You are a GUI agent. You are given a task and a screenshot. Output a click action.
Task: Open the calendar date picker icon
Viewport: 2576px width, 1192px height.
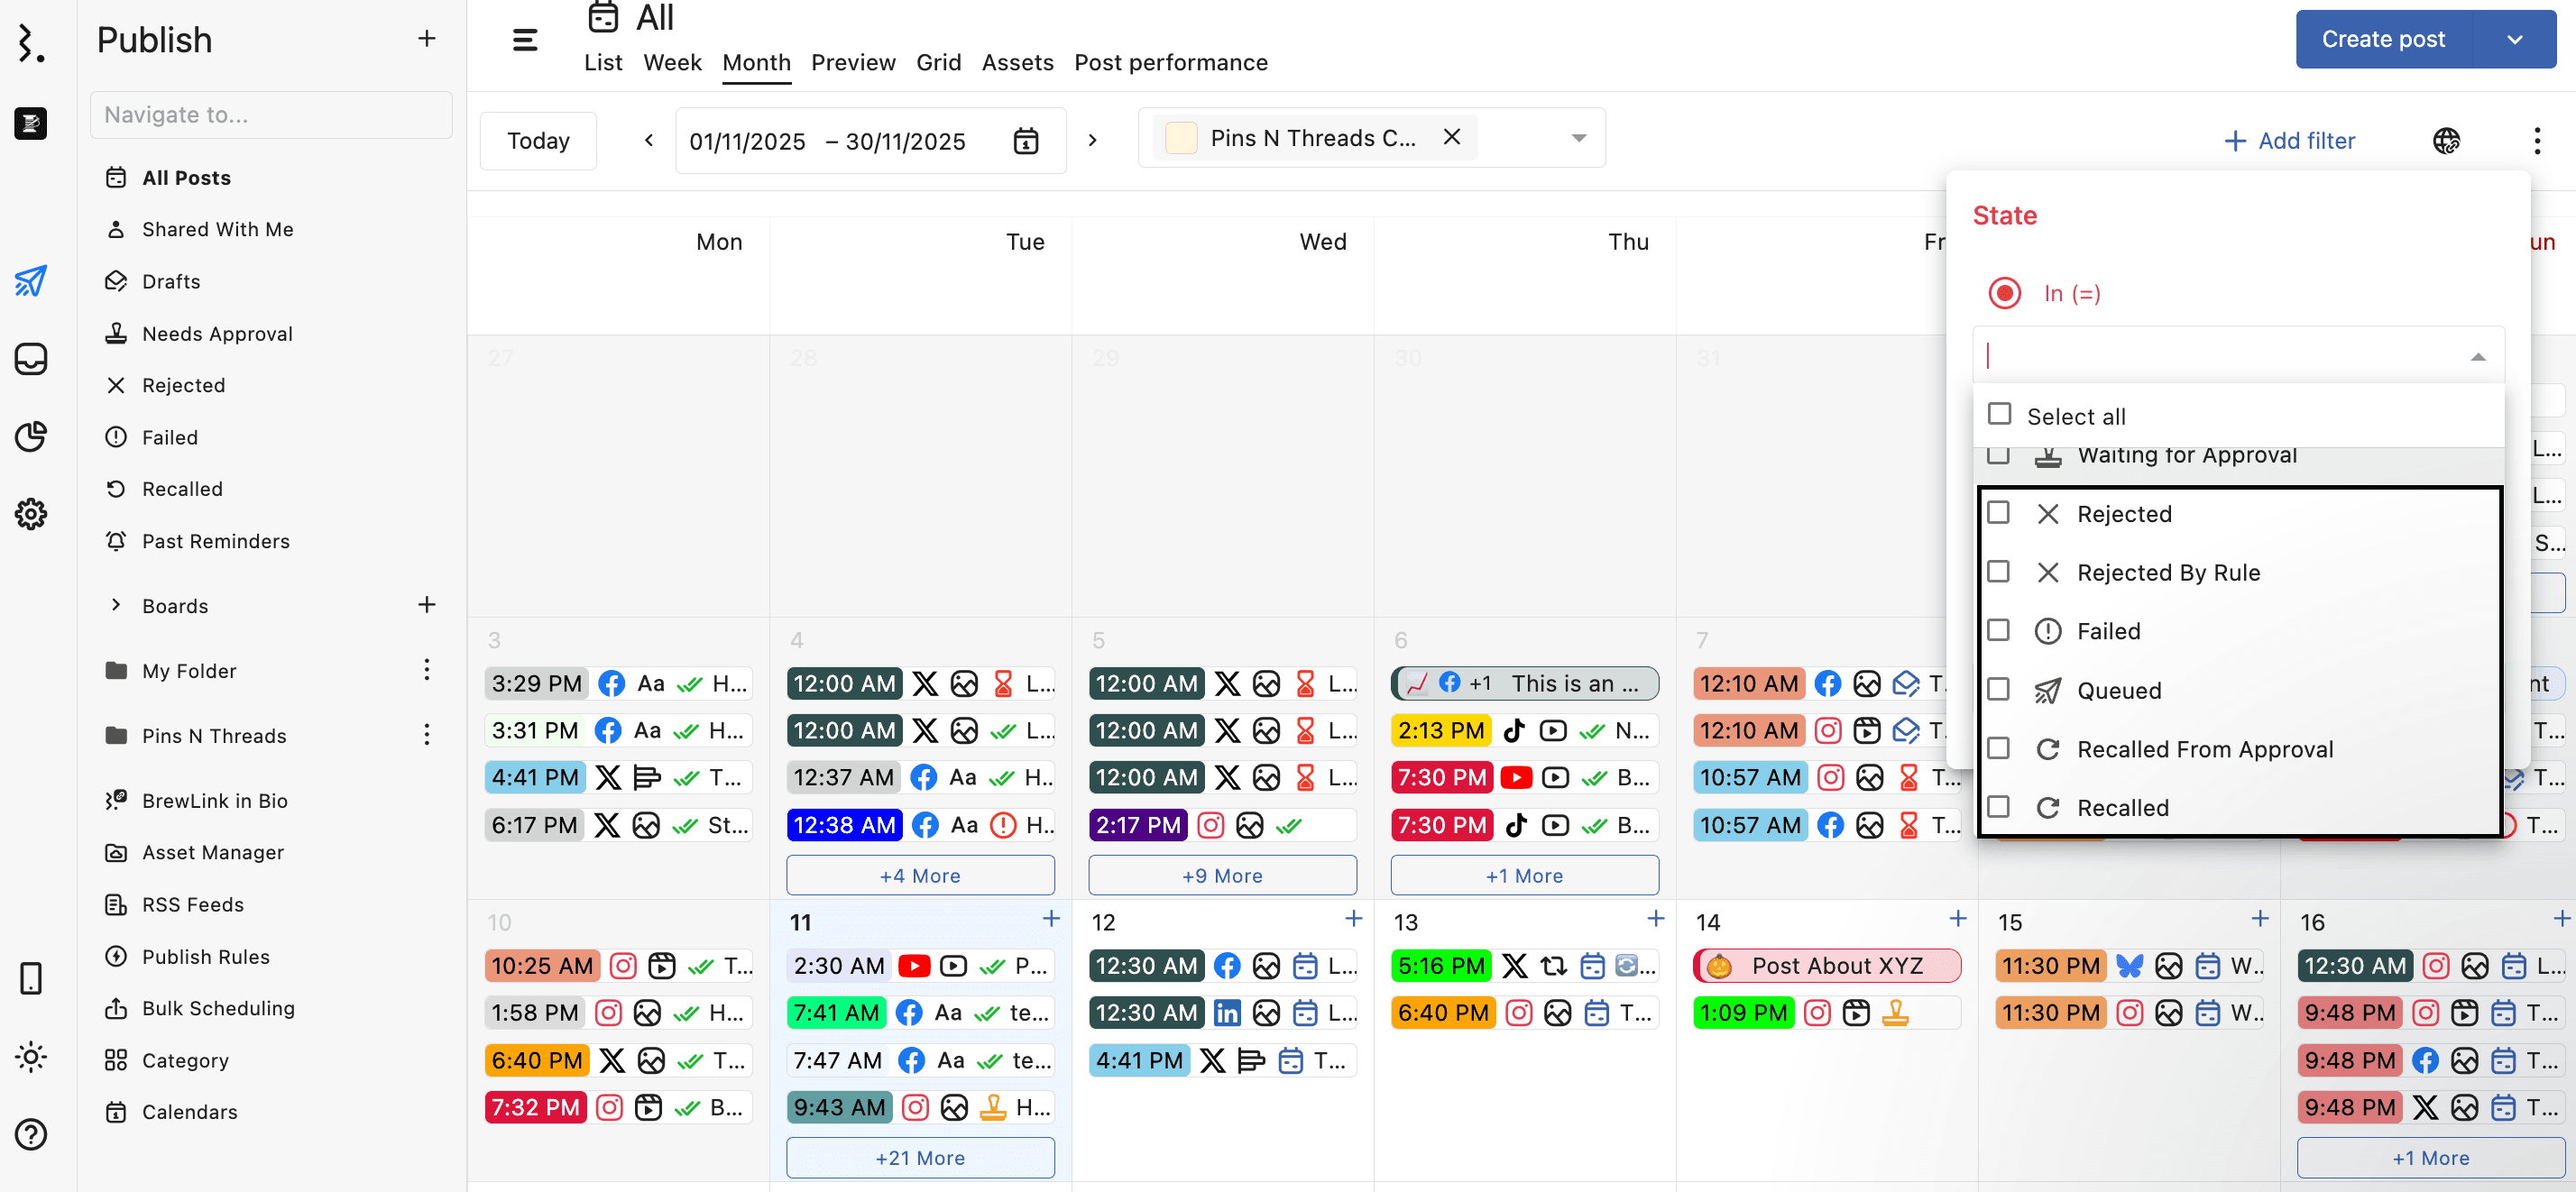1025,141
